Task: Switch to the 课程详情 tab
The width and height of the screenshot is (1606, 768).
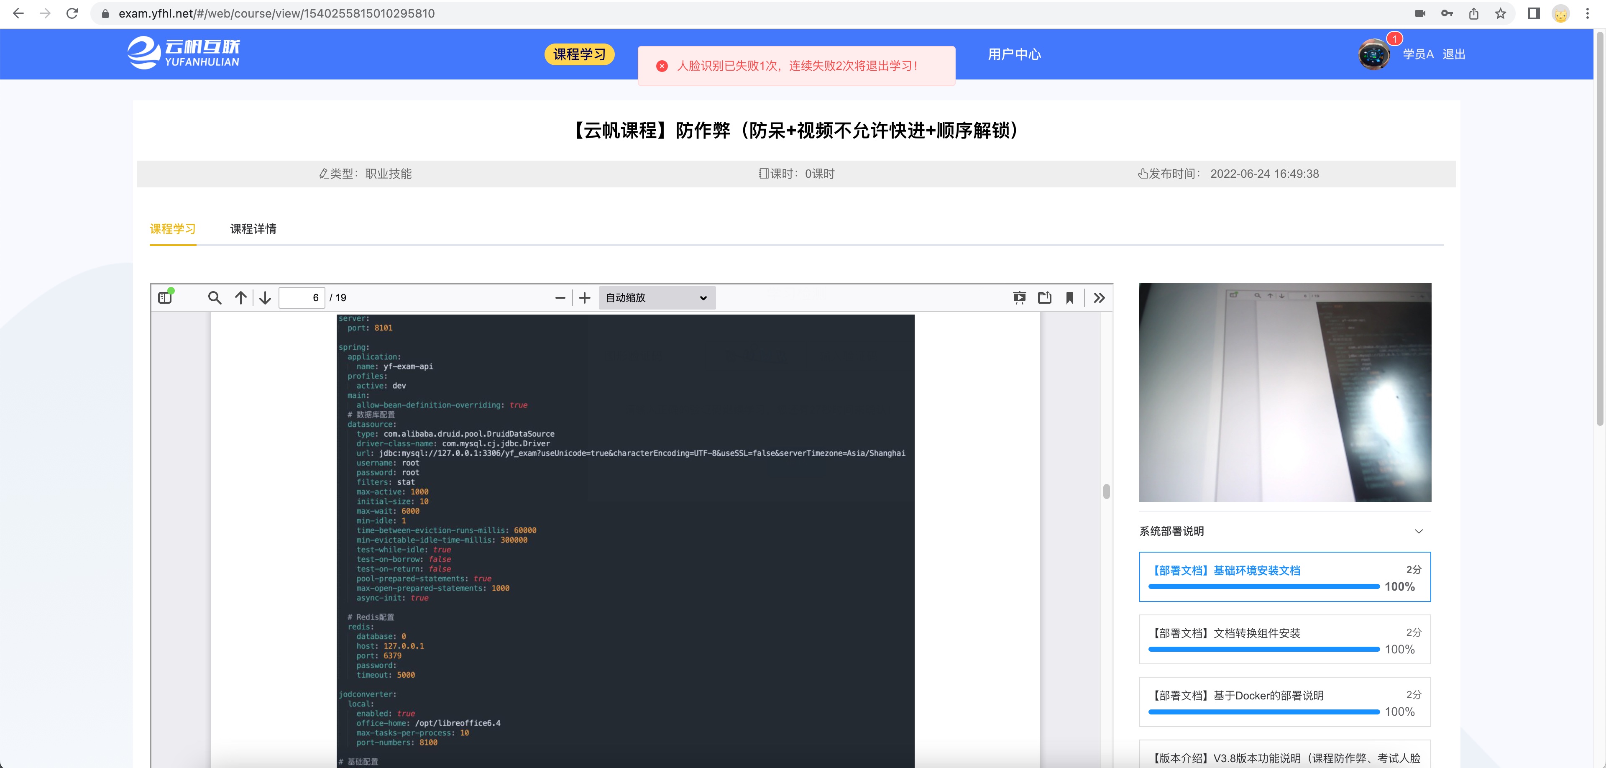Action: [253, 229]
